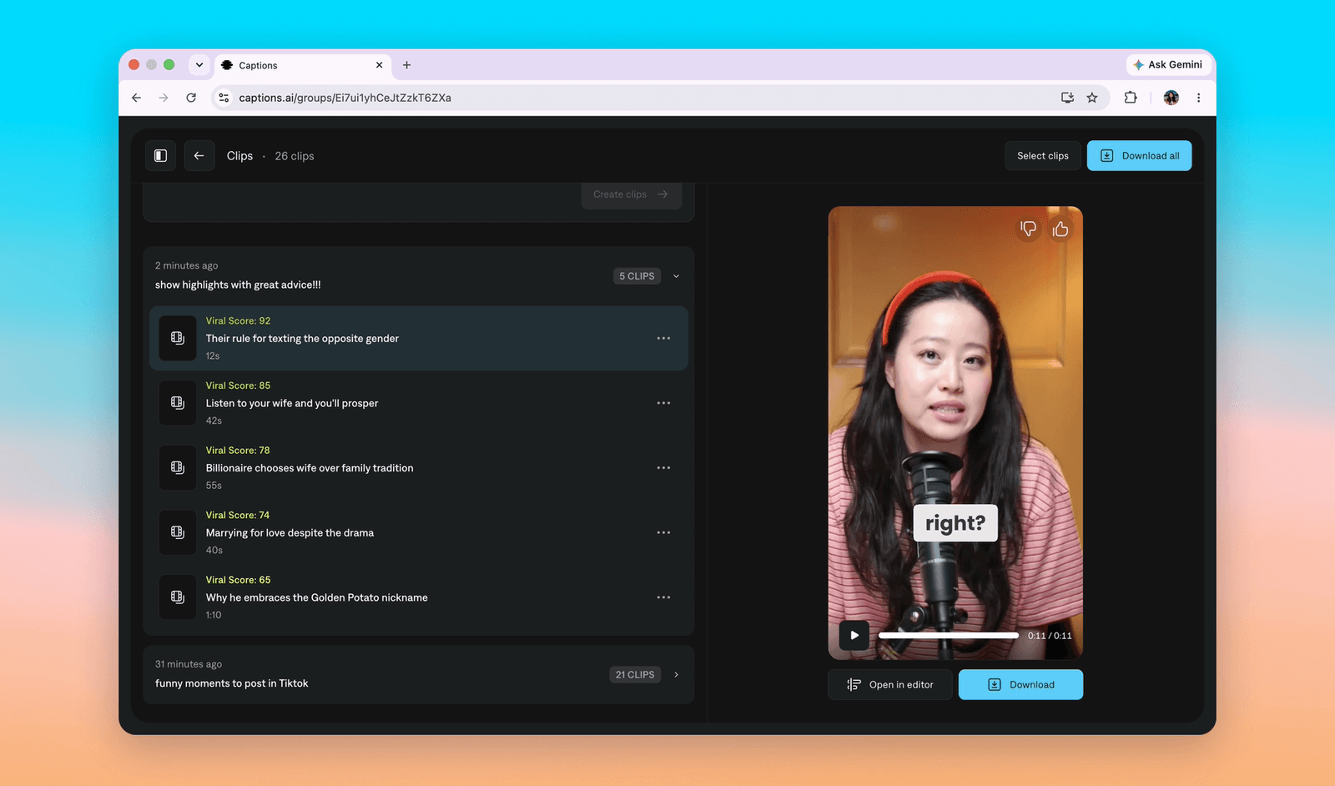Switch to the Captions browser tab

pyautogui.click(x=301, y=65)
